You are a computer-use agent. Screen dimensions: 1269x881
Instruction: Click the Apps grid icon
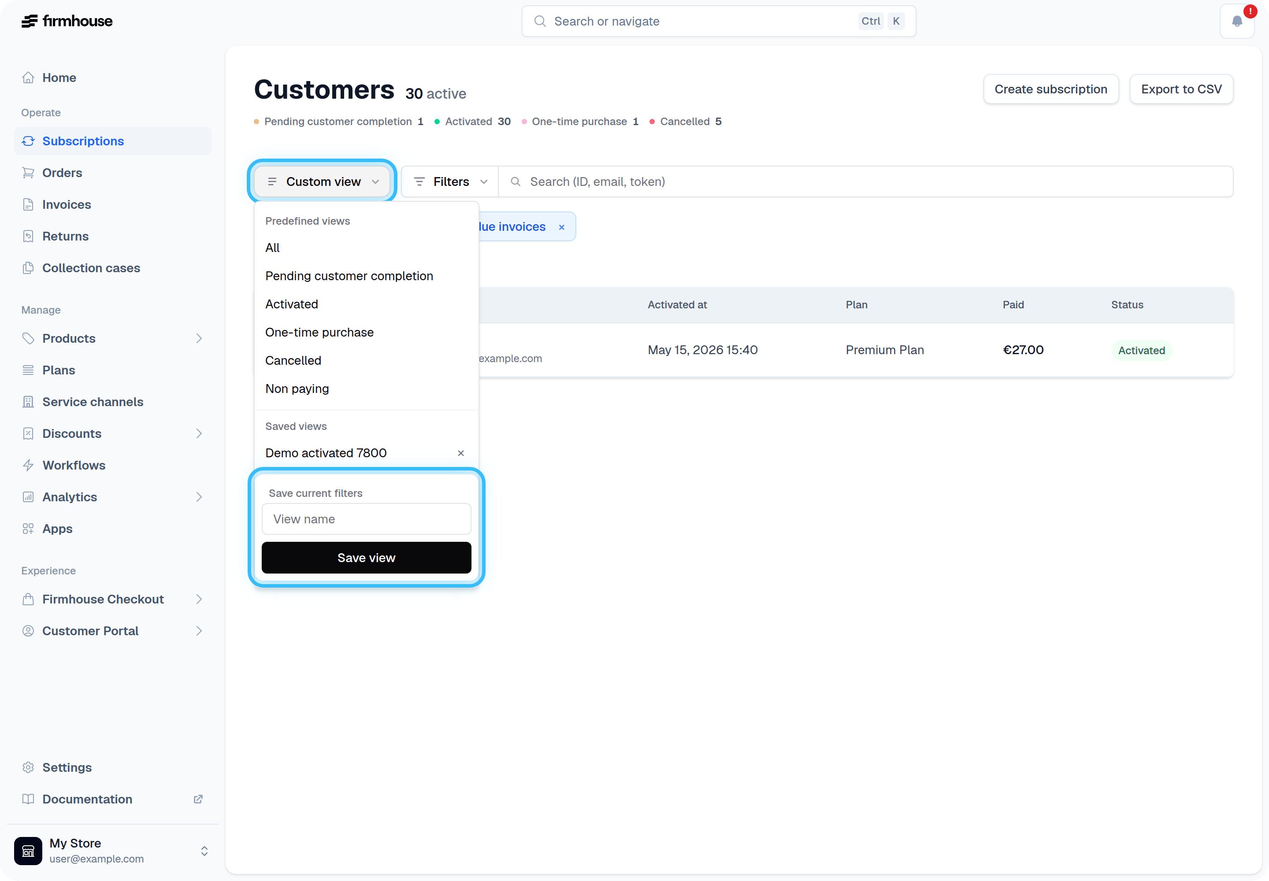pyautogui.click(x=28, y=529)
